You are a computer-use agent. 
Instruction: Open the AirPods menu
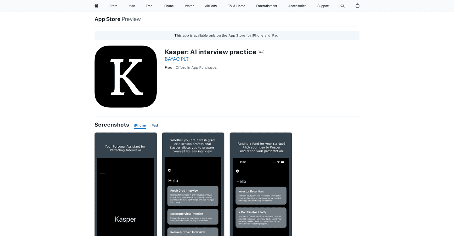pyautogui.click(x=211, y=6)
